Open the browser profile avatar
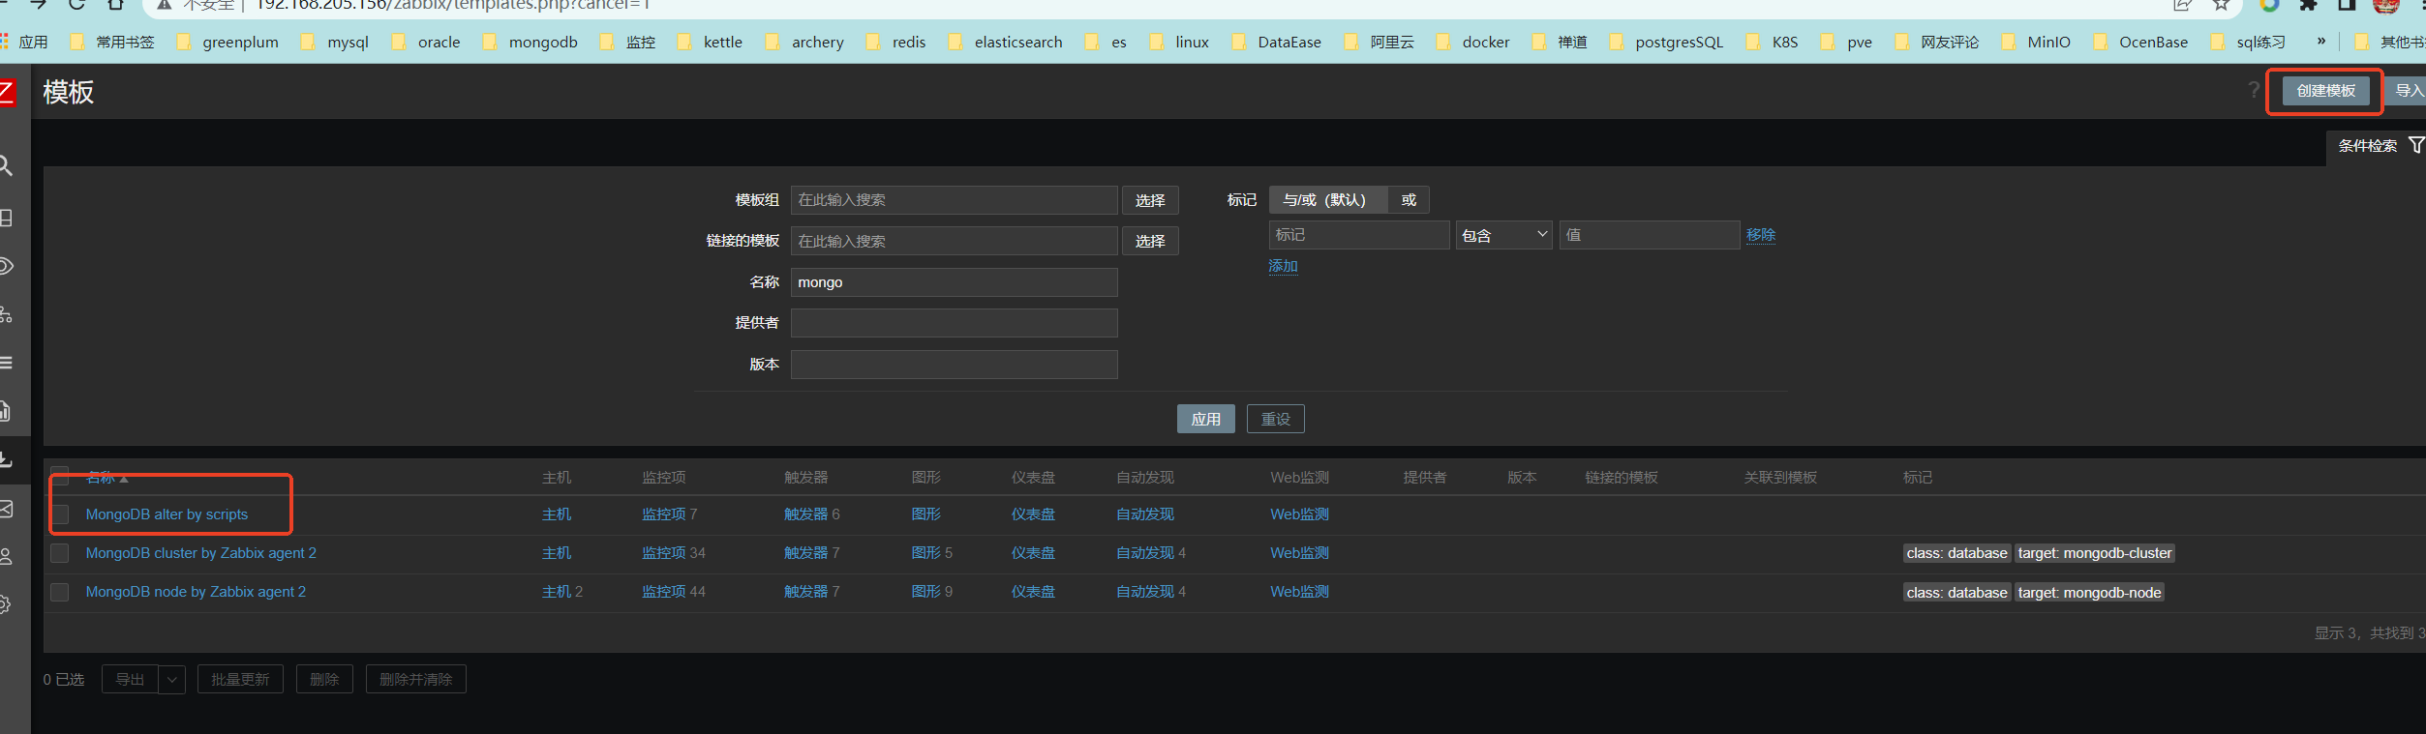This screenshot has width=2426, height=734. pos(2386,5)
